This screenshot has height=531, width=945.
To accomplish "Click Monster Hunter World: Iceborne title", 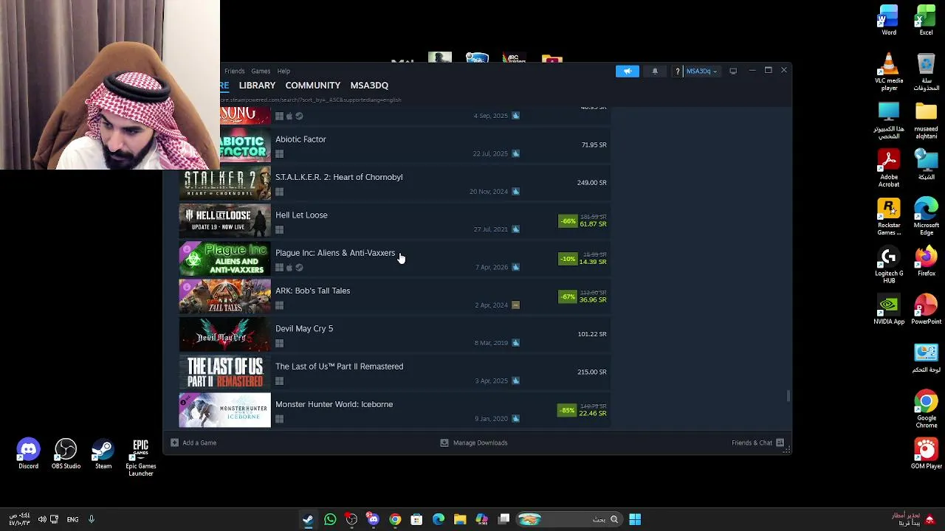I will tap(334, 404).
